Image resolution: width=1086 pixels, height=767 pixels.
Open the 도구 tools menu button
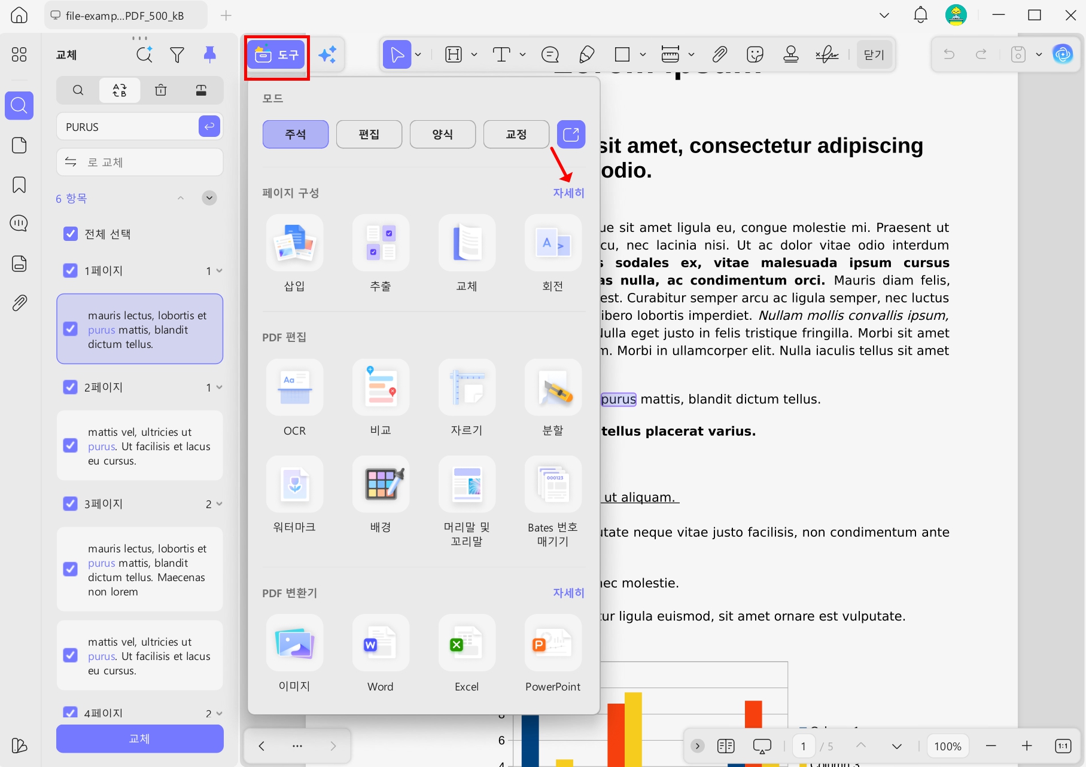click(x=276, y=55)
